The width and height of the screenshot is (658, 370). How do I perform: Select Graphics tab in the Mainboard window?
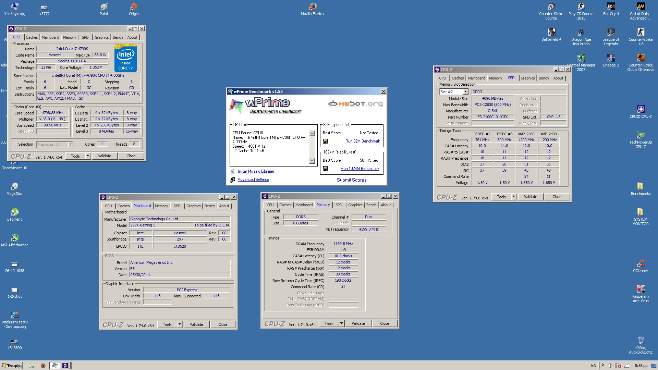(x=194, y=206)
